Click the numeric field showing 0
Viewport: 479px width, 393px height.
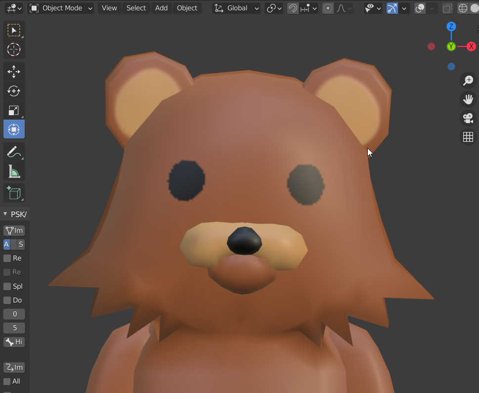tap(14, 314)
